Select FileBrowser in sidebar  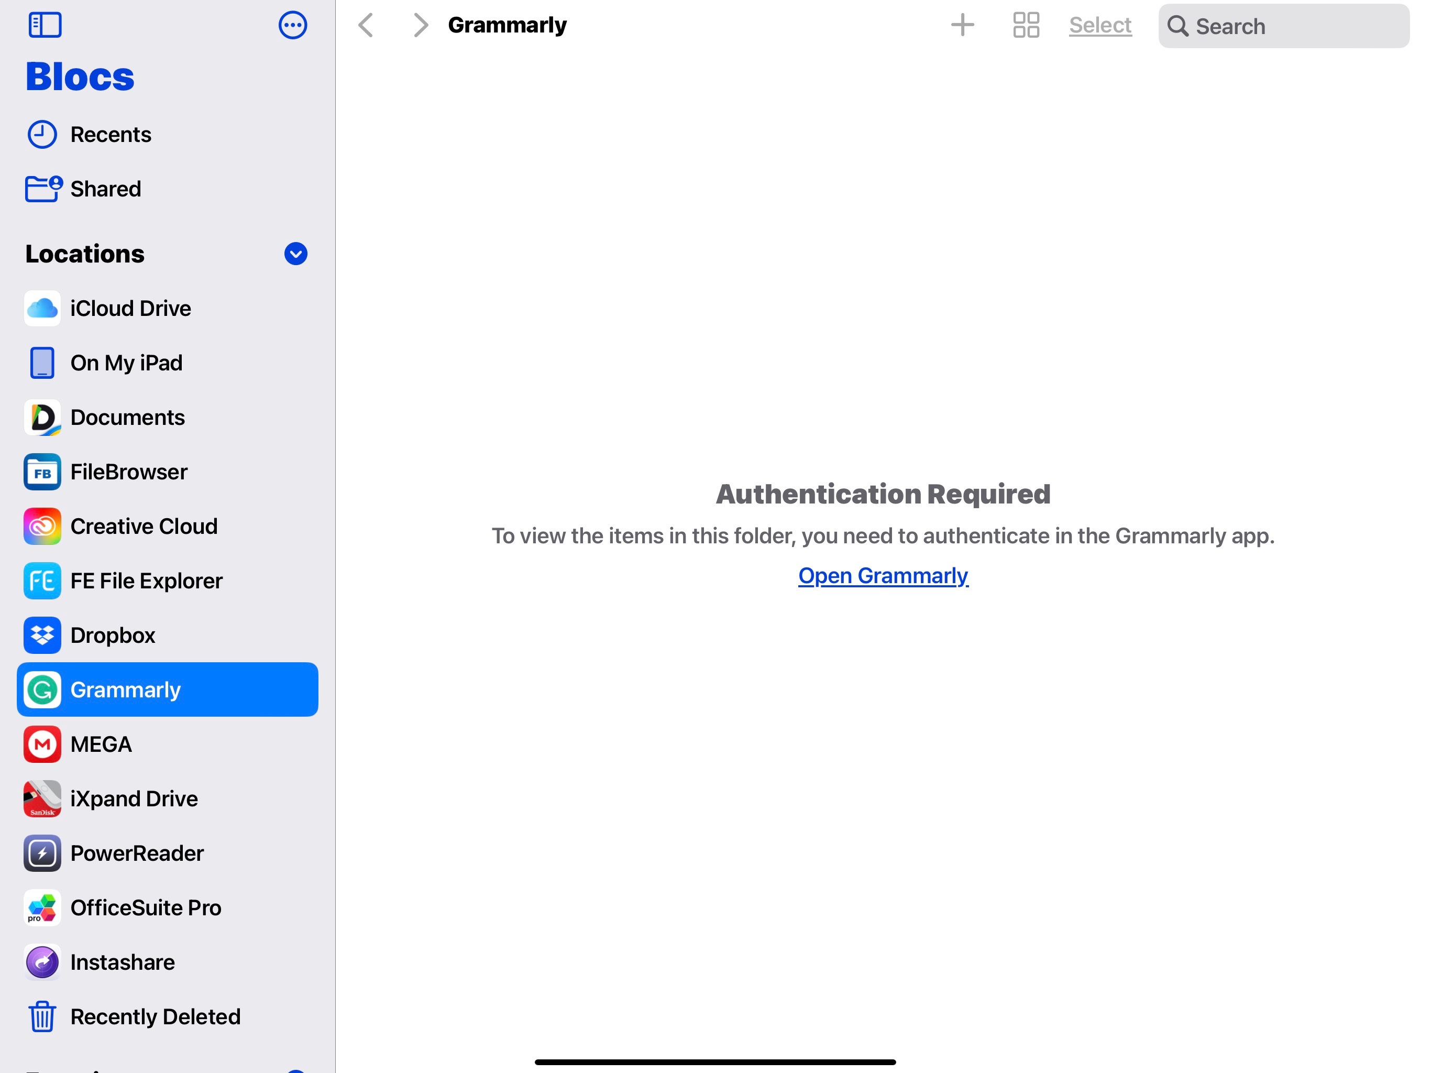pyautogui.click(x=128, y=472)
